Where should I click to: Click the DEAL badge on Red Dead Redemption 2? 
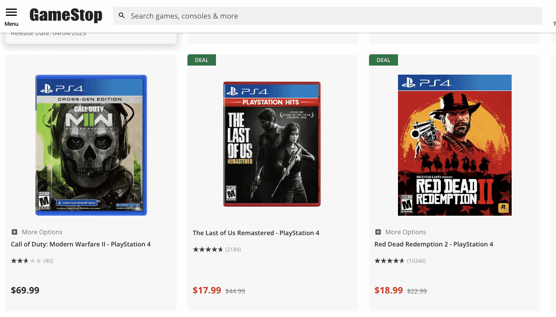(383, 60)
